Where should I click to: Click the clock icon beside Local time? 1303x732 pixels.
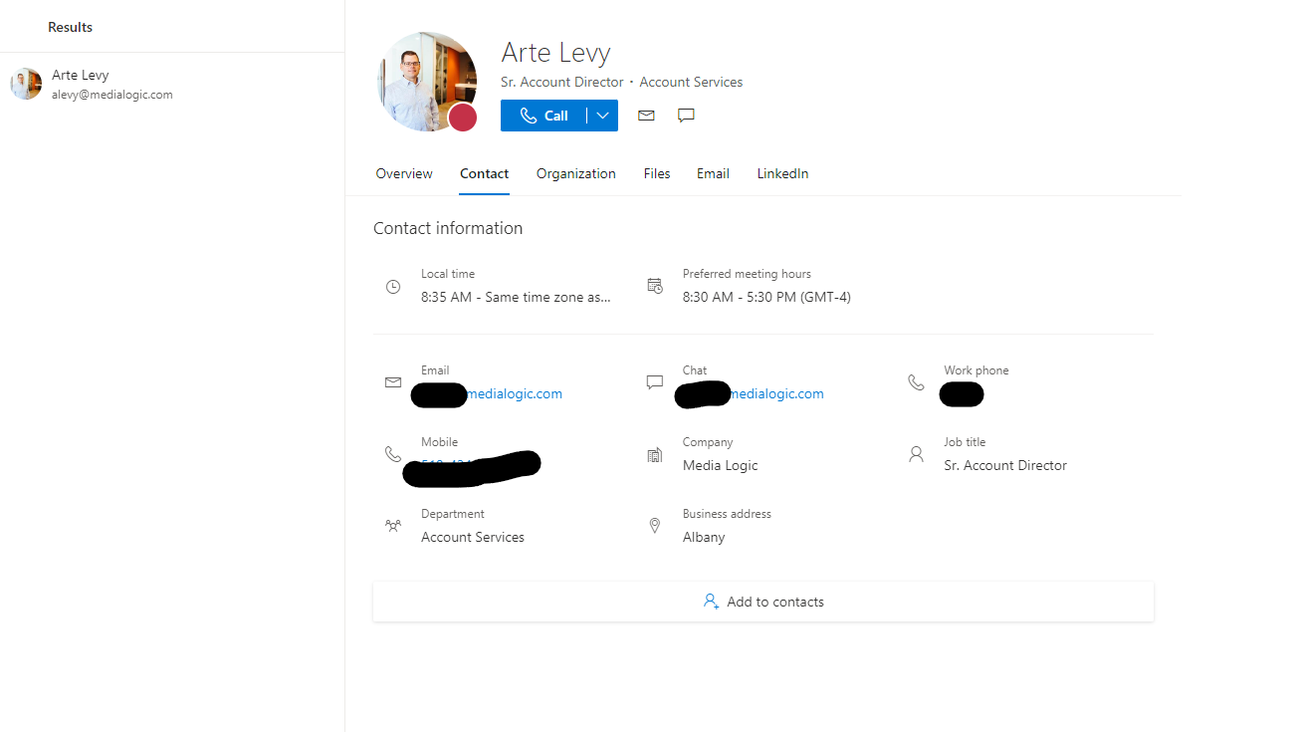point(394,286)
